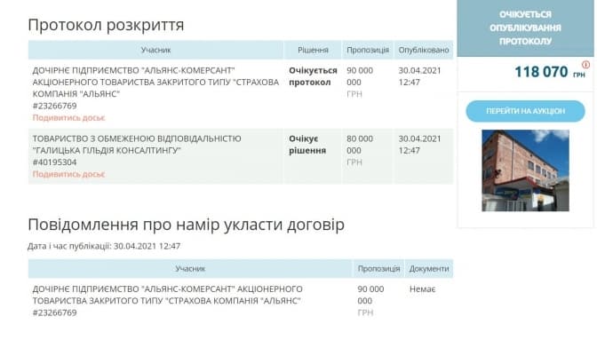Image resolution: width=597 pixels, height=348 pixels.
Task: Select the 80 000 000 ГРН proposal amount
Action: [360, 150]
